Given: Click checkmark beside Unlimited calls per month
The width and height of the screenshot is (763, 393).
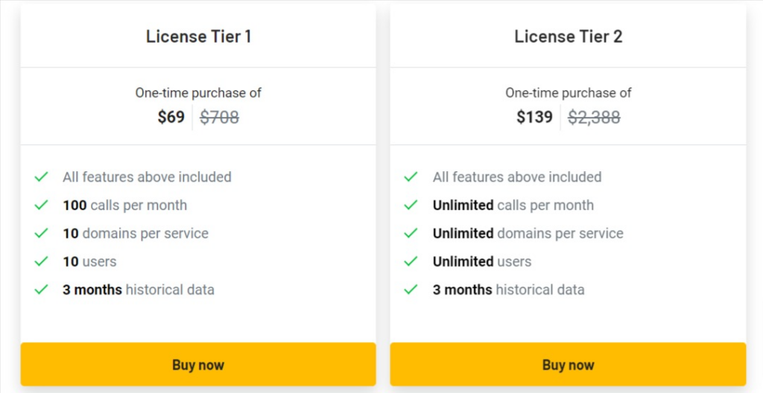Looking at the screenshot, I should click(411, 205).
